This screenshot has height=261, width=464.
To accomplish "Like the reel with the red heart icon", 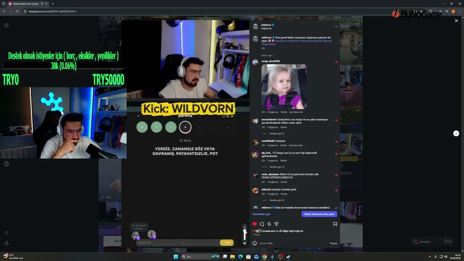I will coord(254,224).
